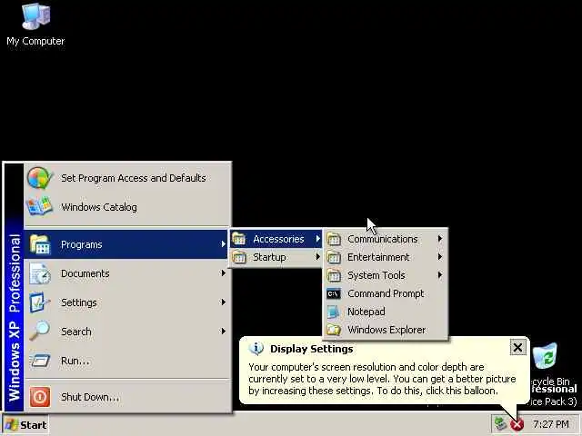Click the 7:27 PM clock
Image resolution: width=582 pixels, height=436 pixels.
click(x=550, y=424)
